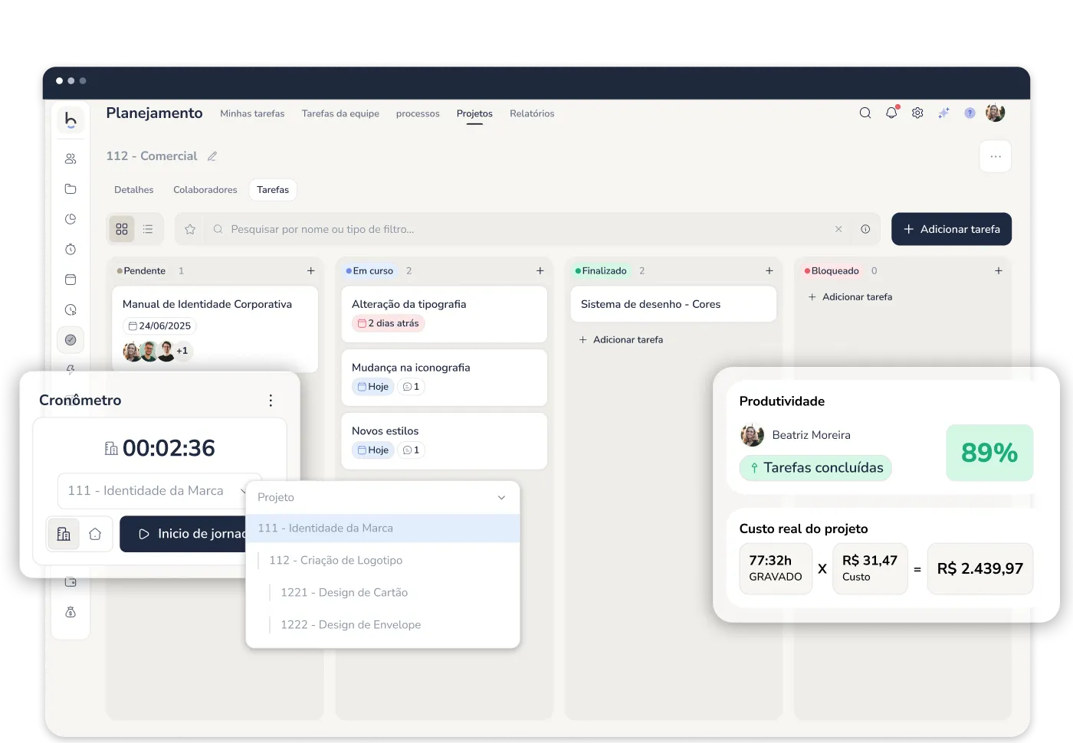Select office building work mode toggle
The height and width of the screenshot is (743, 1073).
(64, 534)
